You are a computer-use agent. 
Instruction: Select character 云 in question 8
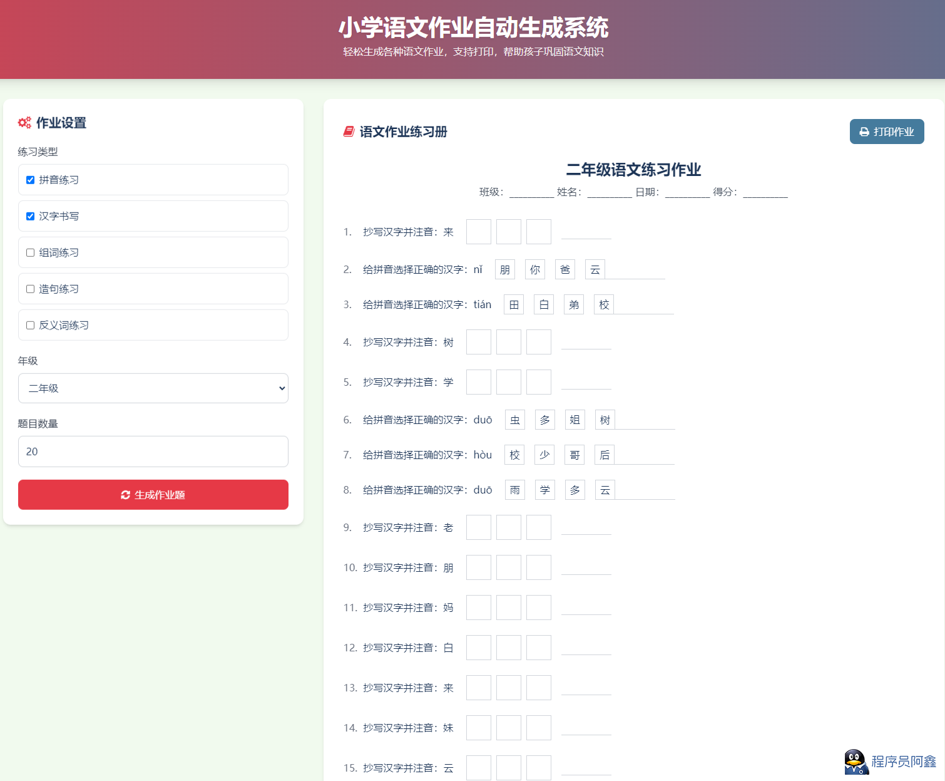click(x=605, y=490)
